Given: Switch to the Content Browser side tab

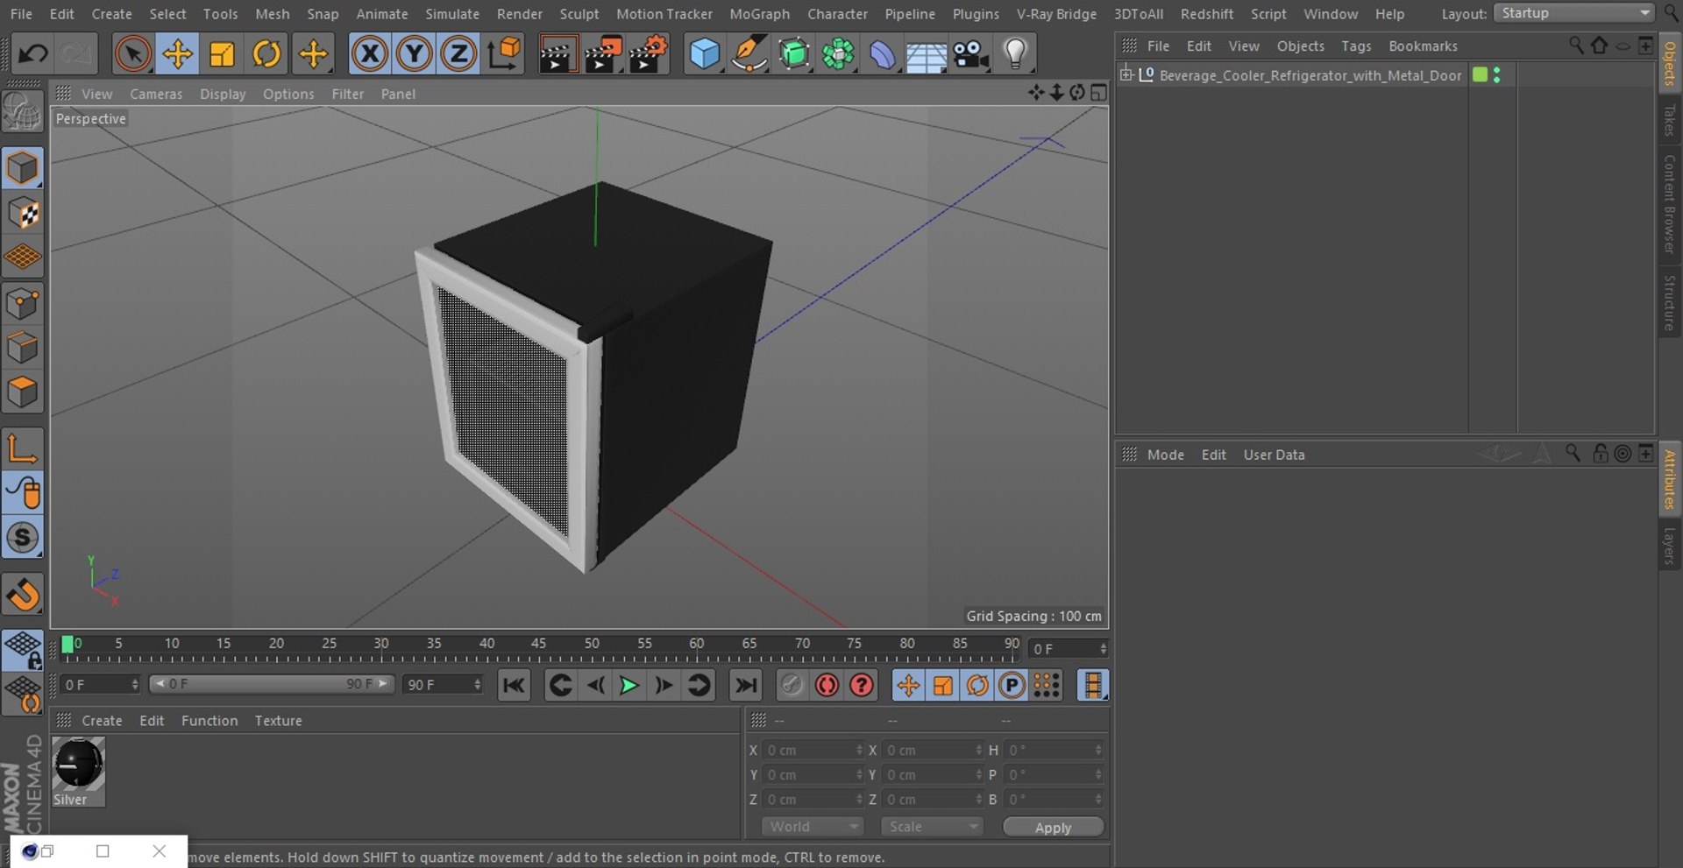Looking at the screenshot, I should pyautogui.click(x=1669, y=204).
